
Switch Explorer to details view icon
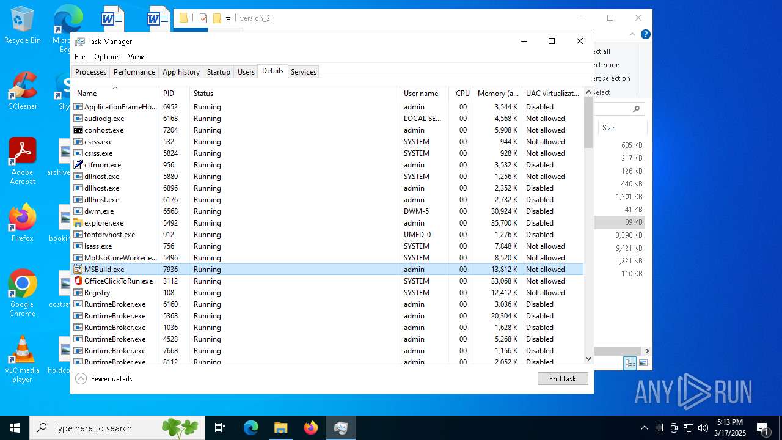tap(630, 363)
